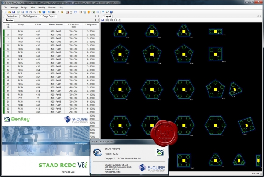
Task: Open the Help menu
Action: (x=61, y=7)
